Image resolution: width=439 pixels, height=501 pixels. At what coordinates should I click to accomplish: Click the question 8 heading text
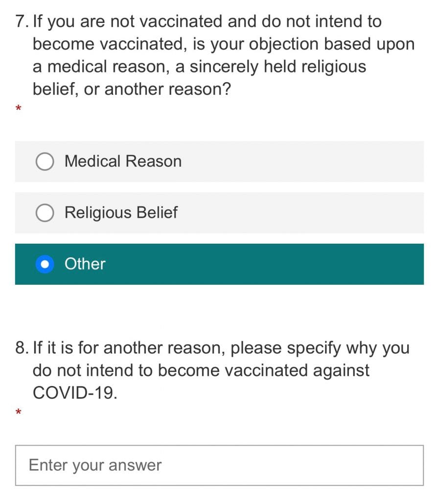coord(212,370)
